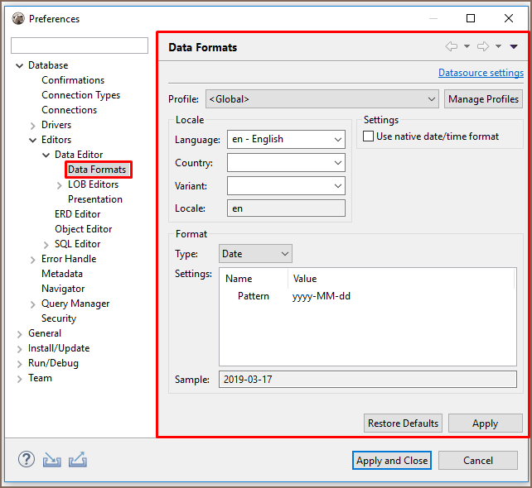Screen dimensions: 532x488
Task: Select Data Formats tree item
Action: coord(97,170)
